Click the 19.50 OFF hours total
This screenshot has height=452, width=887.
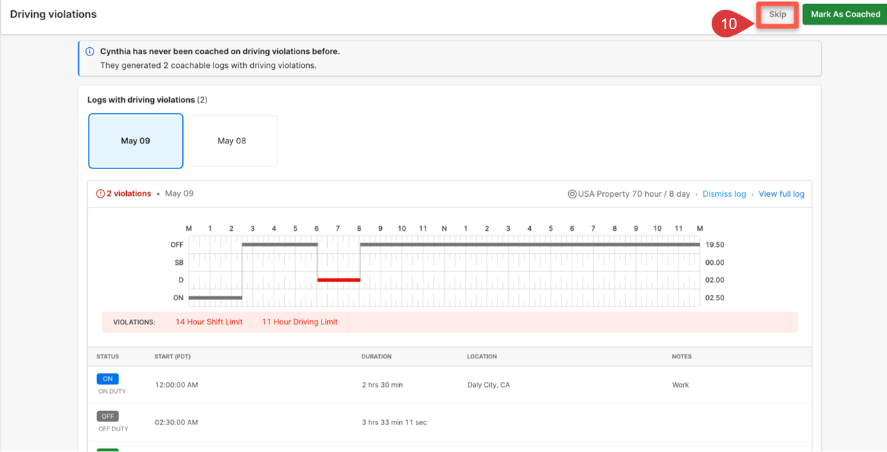pyautogui.click(x=714, y=245)
